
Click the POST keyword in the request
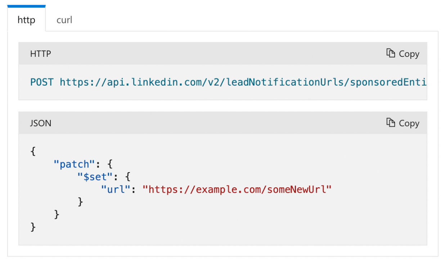click(x=42, y=82)
